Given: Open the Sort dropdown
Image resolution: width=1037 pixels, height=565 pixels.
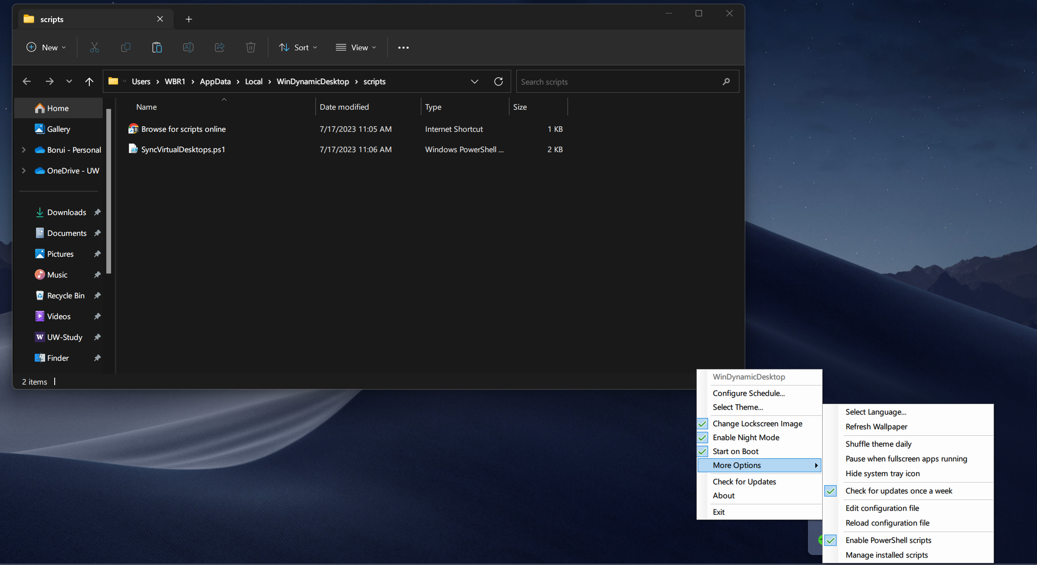Looking at the screenshot, I should (x=298, y=47).
